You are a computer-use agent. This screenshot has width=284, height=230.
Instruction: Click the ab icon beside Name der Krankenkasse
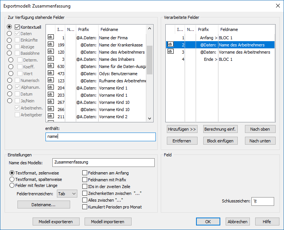[51, 44]
